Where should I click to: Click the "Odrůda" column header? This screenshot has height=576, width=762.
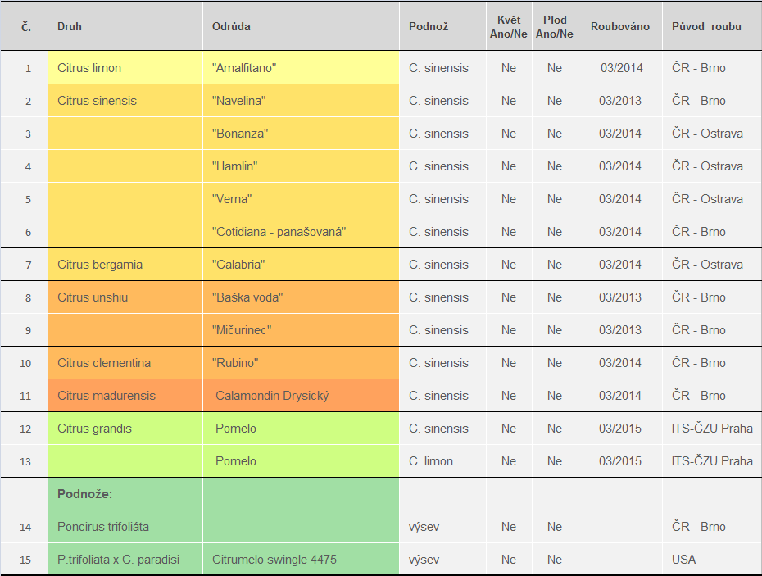tap(231, 26)
